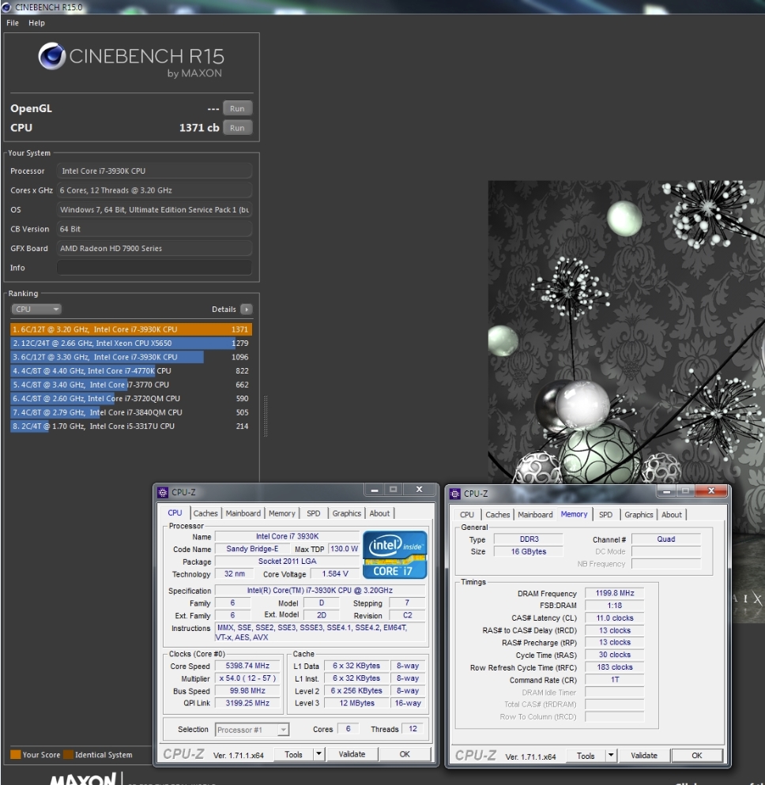Screen dimensions: 765x785
Task: Select ranking row Intel Core i5-3317U
Action: coord(130,426)
